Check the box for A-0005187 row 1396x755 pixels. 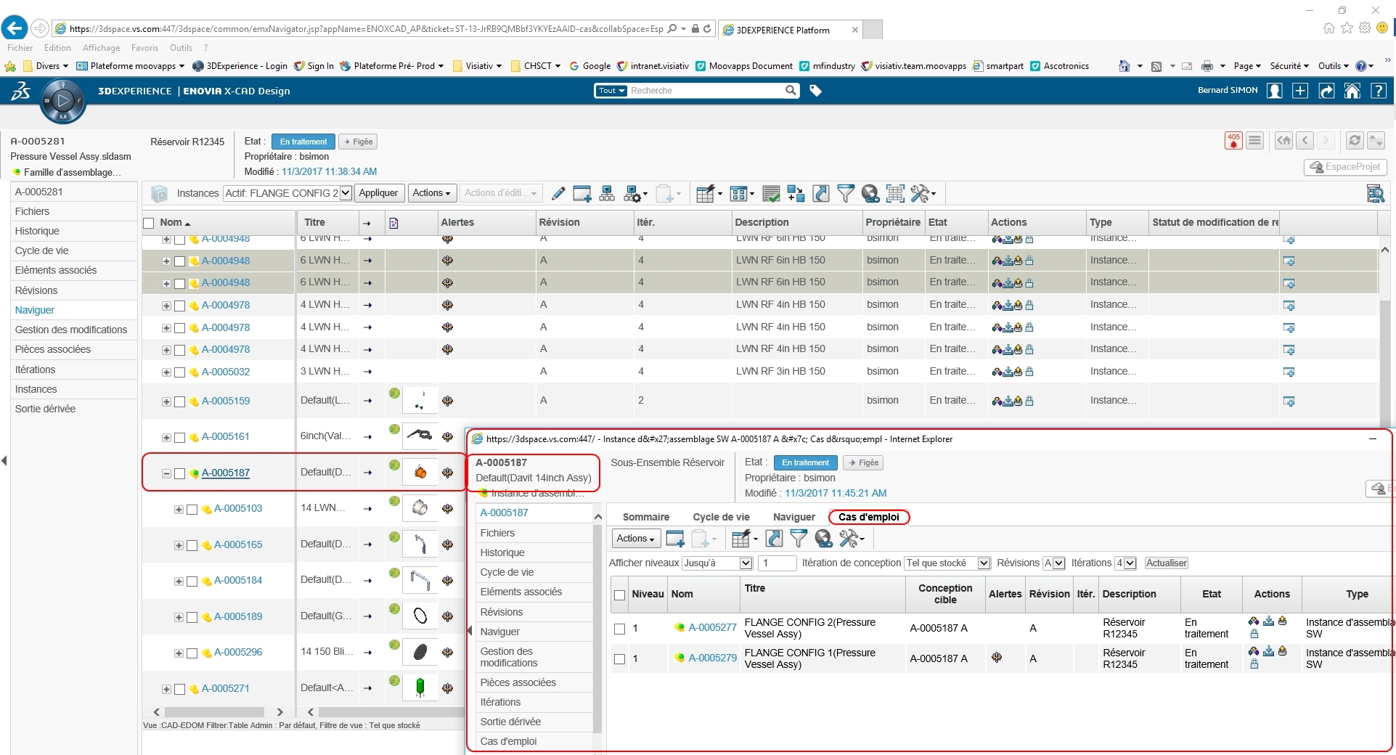[x=180, y=473]
